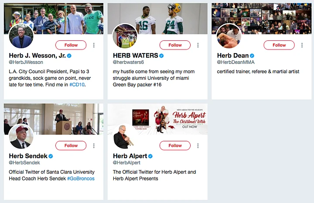Screen dimensions: 314x203
Task: Open Herb Dean's profile avatar
Action: 229,37
